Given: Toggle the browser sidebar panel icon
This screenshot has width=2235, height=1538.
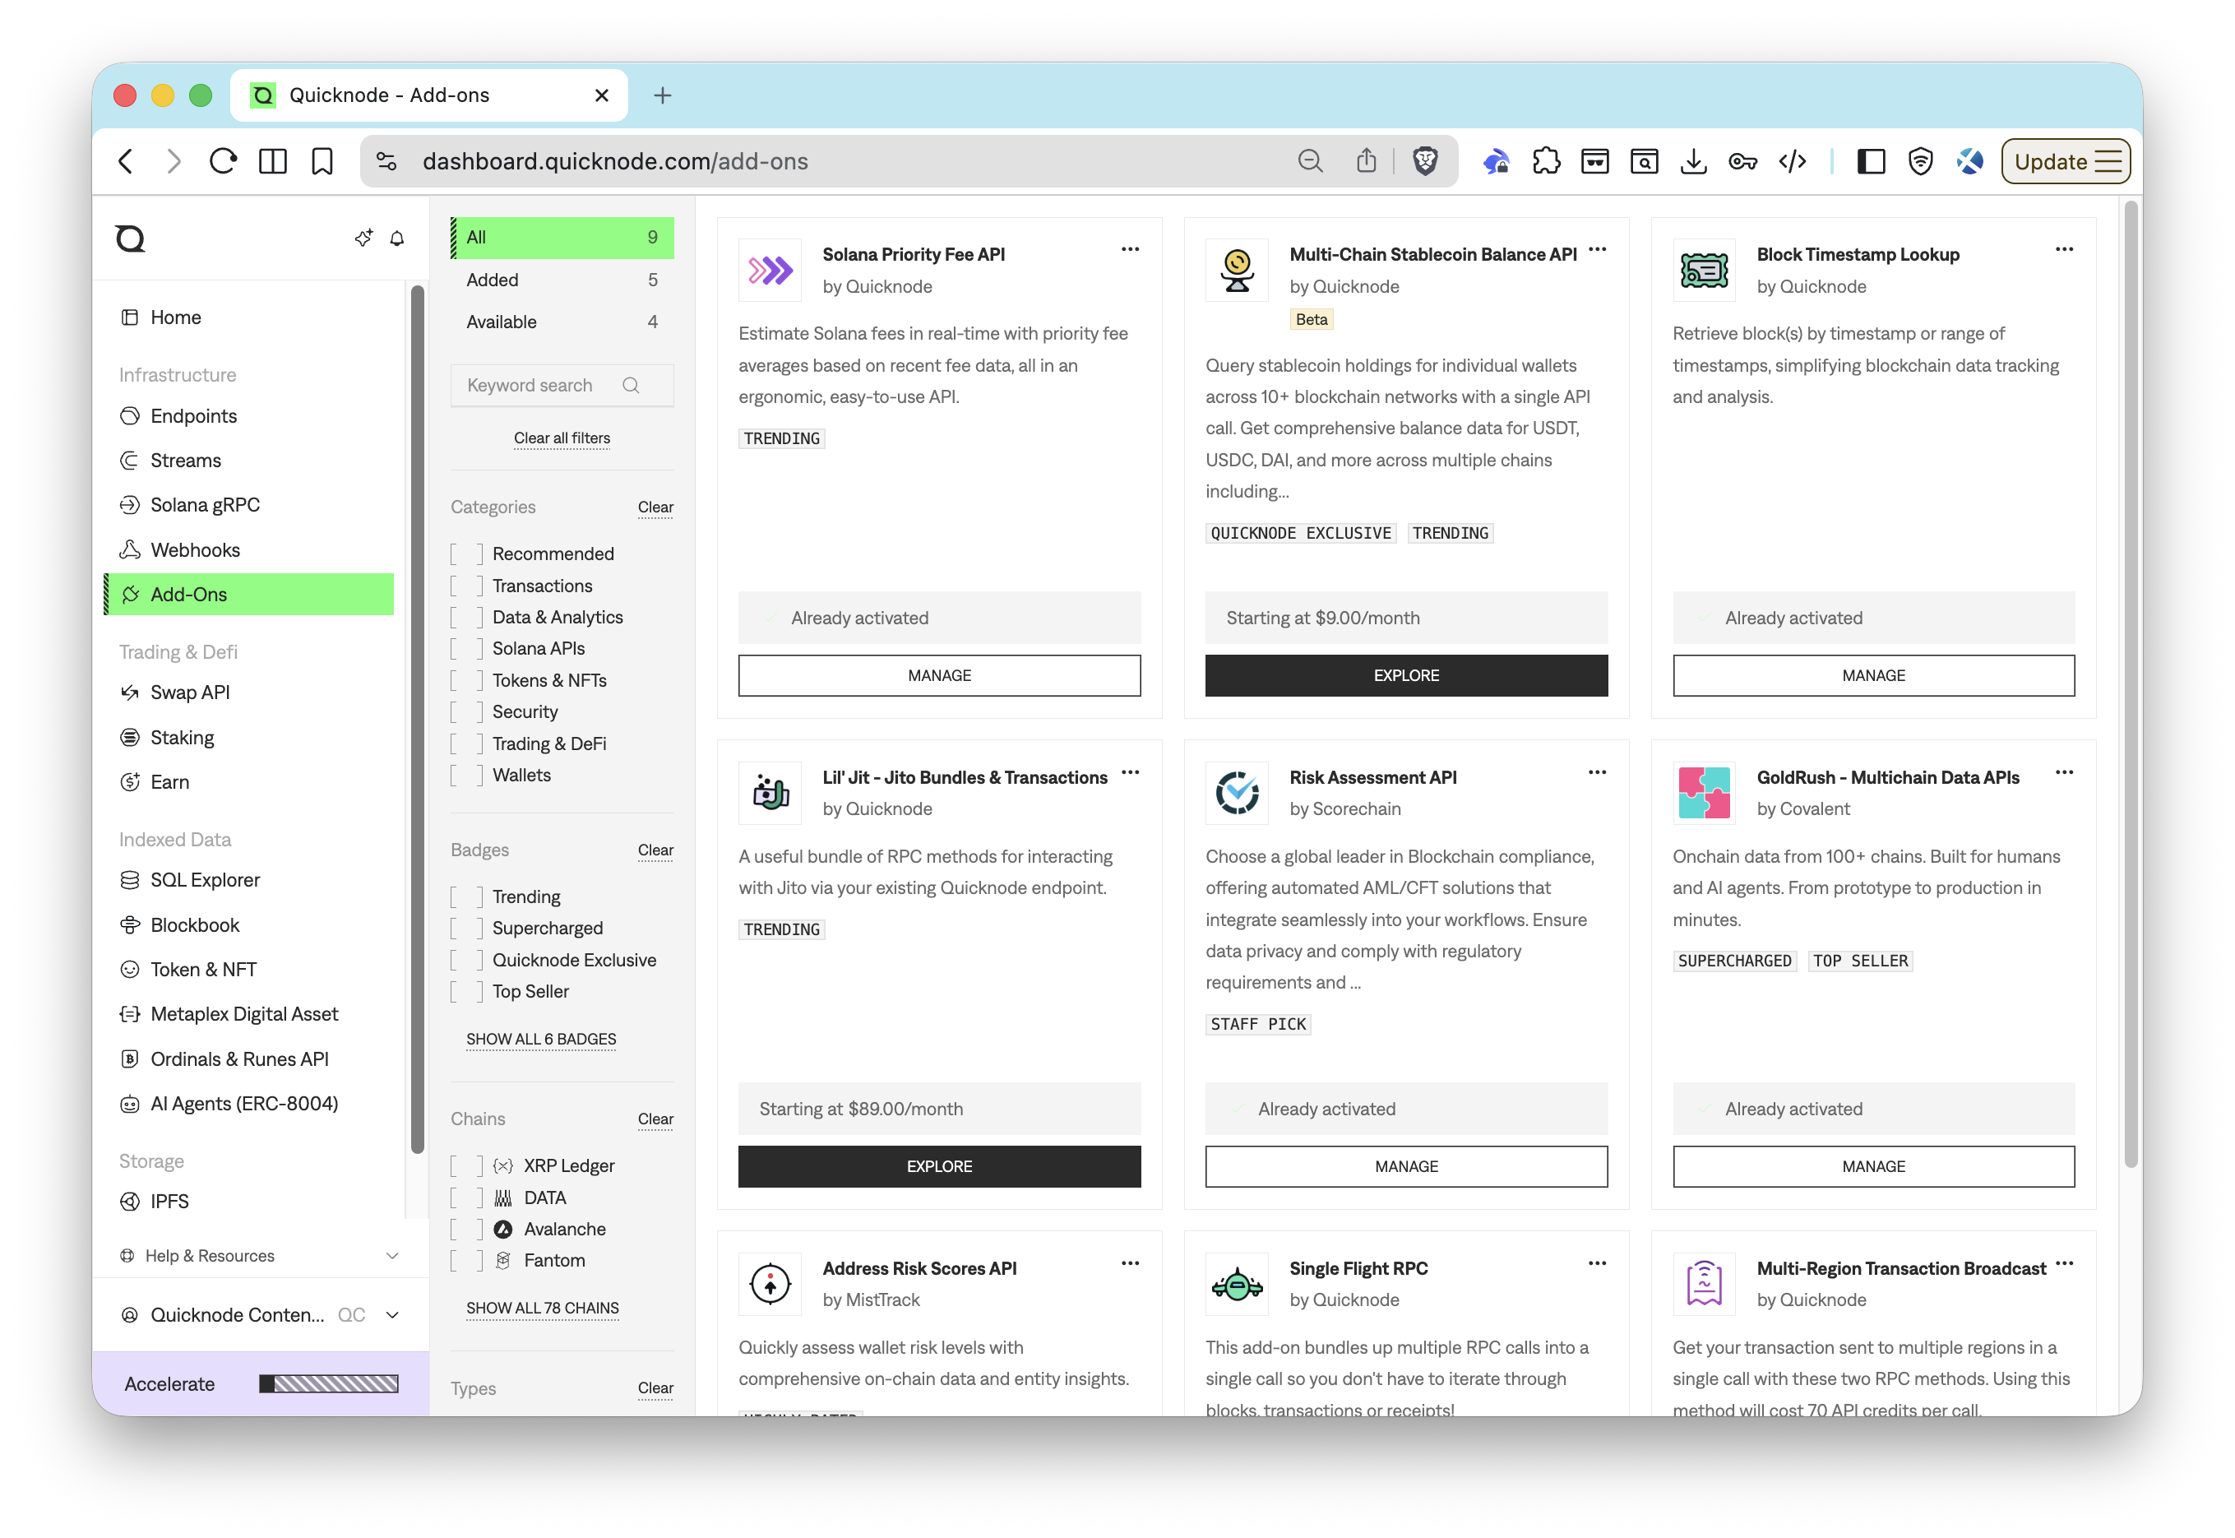Looking at the screenshot, I should click(1870, 161).
